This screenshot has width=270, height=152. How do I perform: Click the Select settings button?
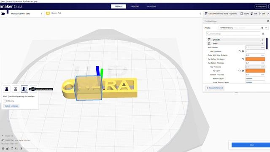[x=11, y=106]
